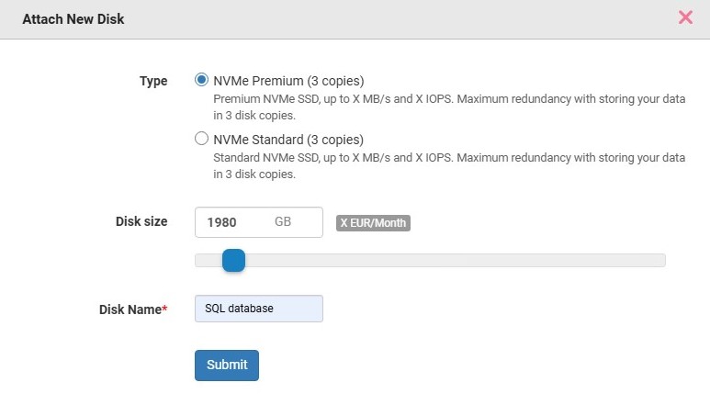Click the Type field label

click(153, 82)
